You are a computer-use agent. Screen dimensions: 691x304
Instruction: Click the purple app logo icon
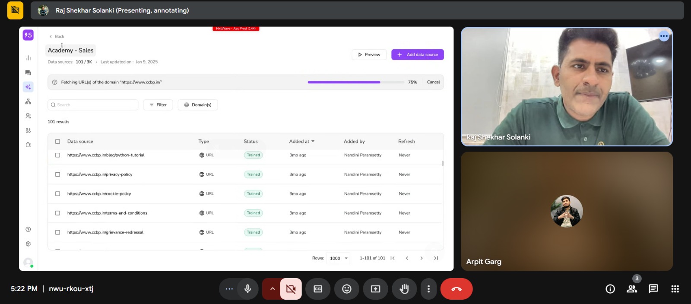[x=28, y=35]
